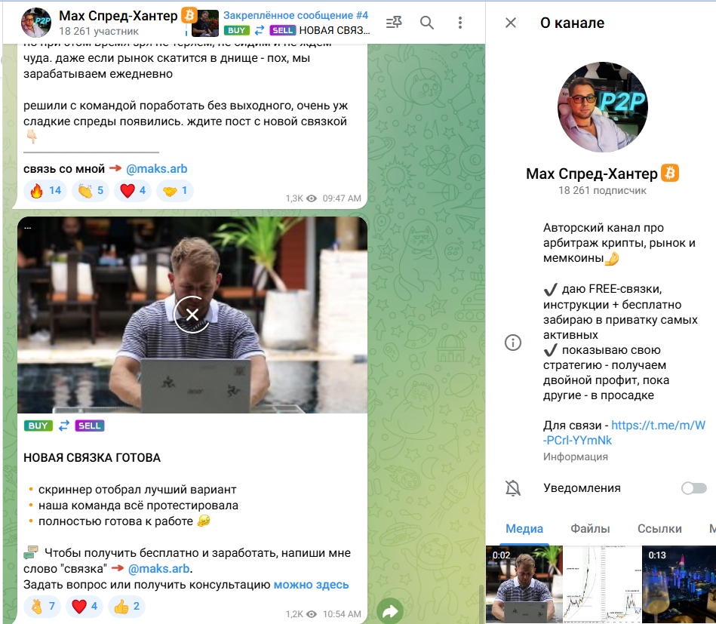Switch to the Файлы tab

pyautogui.click(x=591, y=529)
